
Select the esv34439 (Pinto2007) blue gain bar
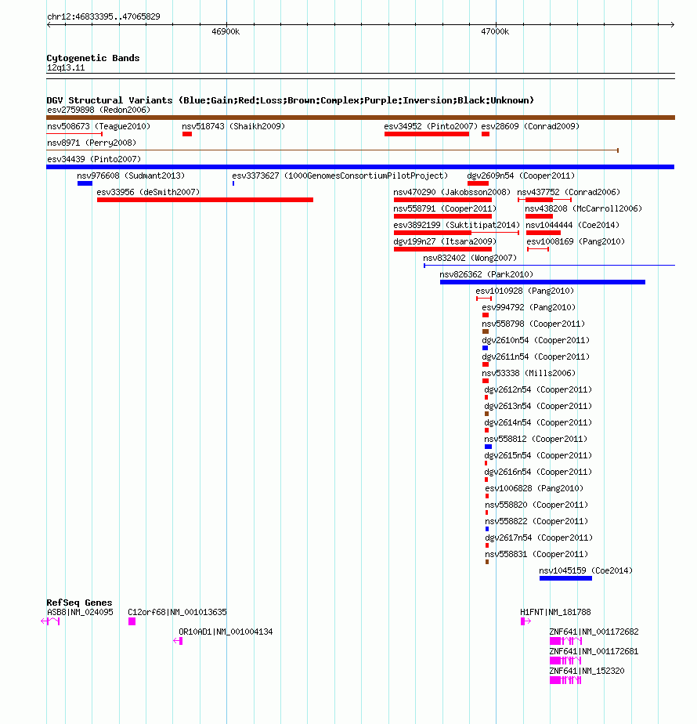tap(360, 167)
